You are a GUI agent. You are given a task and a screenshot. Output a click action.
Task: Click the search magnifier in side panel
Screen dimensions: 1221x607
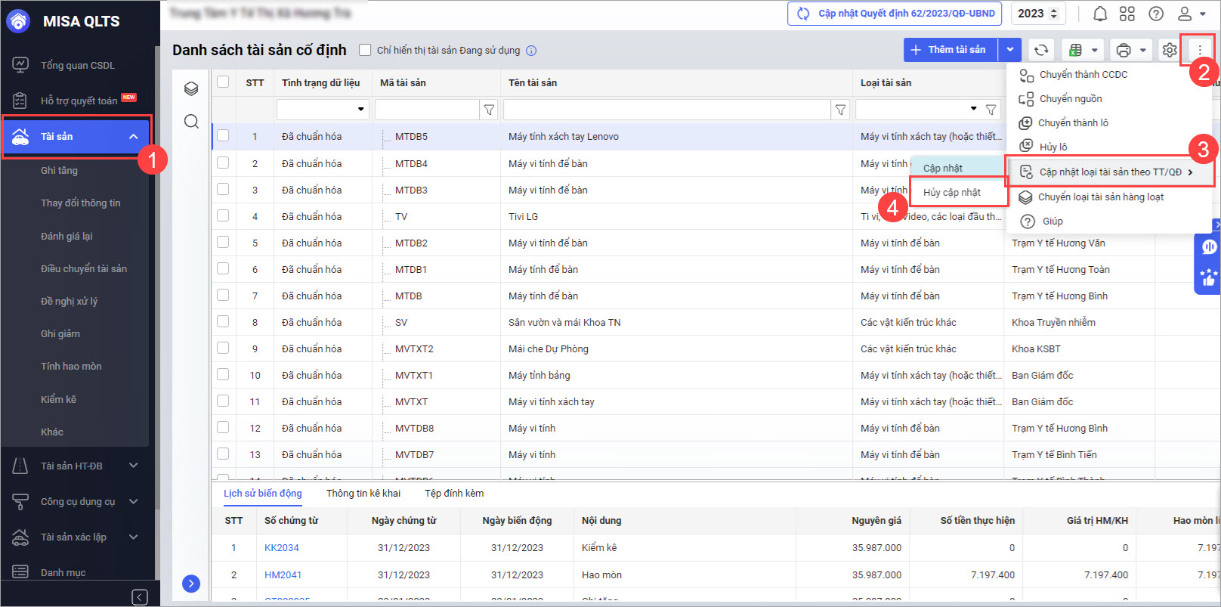point(191,122)
